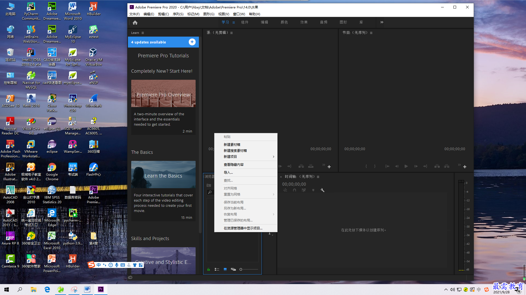Mark In point in the Program monitor
526x295 pixels.
366,166
